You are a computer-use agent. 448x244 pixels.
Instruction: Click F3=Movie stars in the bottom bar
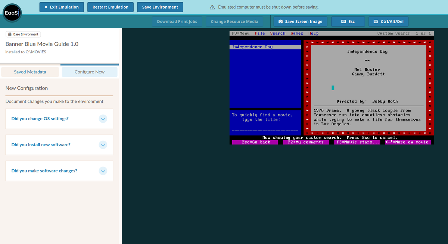click(357, 142)
